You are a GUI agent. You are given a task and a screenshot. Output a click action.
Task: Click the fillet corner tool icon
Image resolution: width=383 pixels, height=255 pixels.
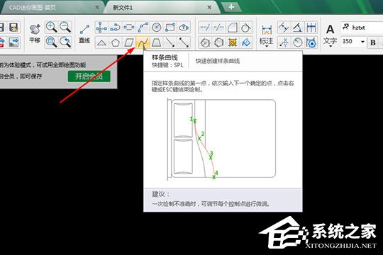tap(233, 28)
